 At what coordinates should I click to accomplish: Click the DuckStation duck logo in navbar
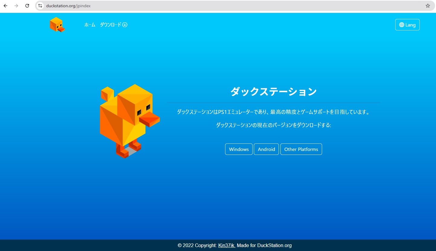57,25
